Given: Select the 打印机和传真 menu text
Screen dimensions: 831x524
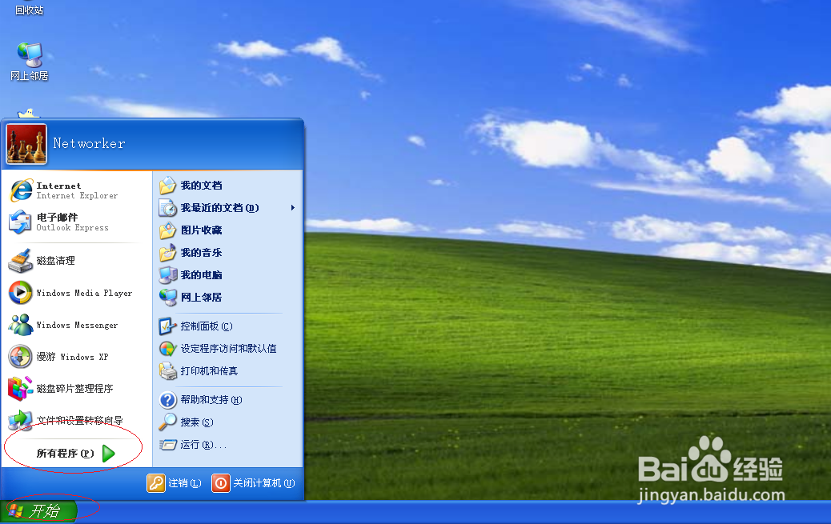Looking at the screenshot, I should [209, 371].
